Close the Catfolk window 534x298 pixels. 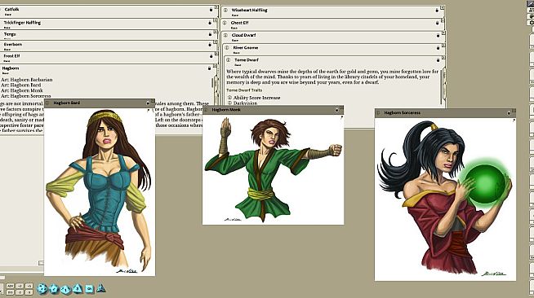coord(216,7)
